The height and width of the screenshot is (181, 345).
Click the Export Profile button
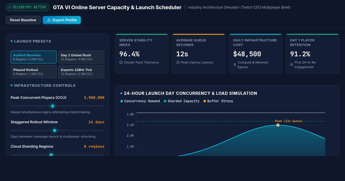(62, 20)
